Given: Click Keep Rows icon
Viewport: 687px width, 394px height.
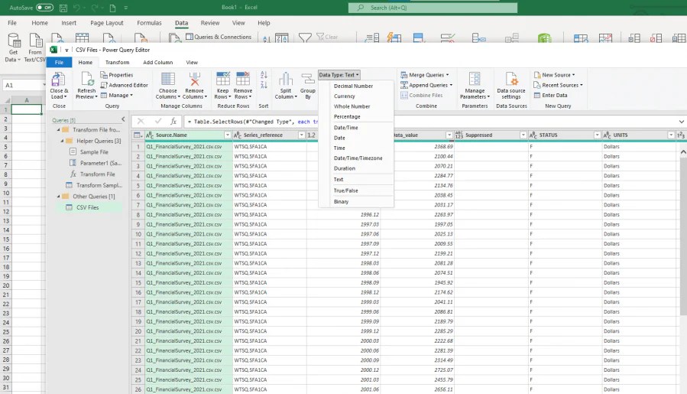Looking at the screenshot, I should [222, 79].
